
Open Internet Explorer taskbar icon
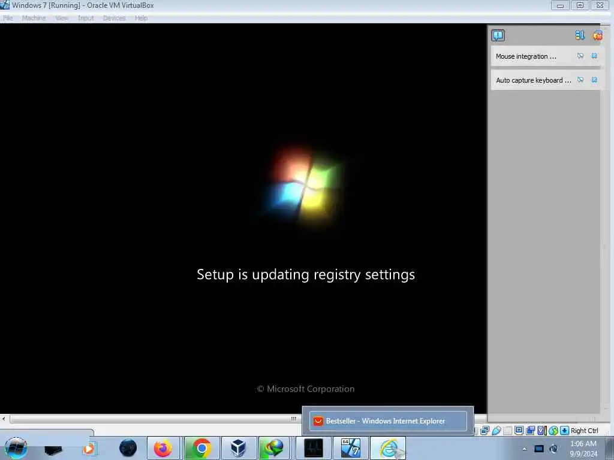pos(388,448)
